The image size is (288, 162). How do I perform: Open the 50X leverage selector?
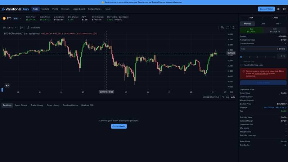251,18
